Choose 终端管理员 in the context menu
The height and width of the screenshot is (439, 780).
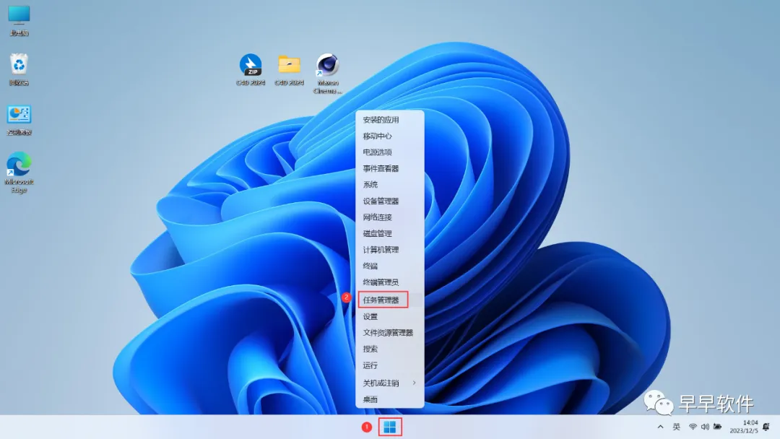point(390,282)
